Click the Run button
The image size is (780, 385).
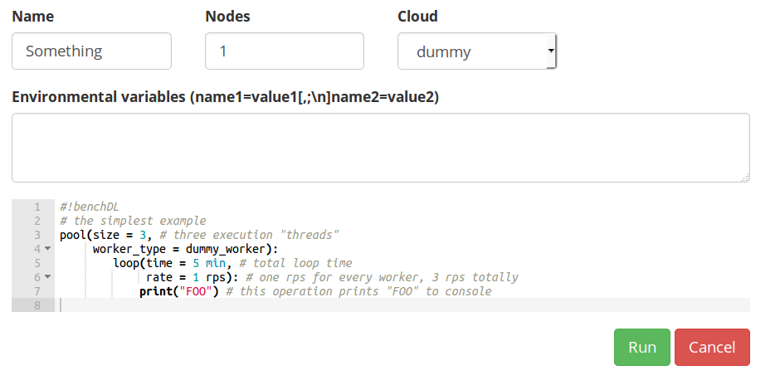click(x=642, y=347)
